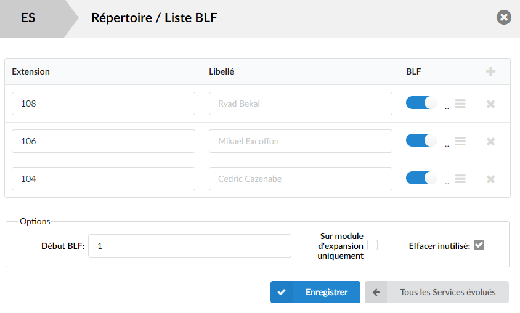Click the drag handle for extension 108
This screenshot has height=313, width=520.
pyautogui.click(x=460, y=104)
